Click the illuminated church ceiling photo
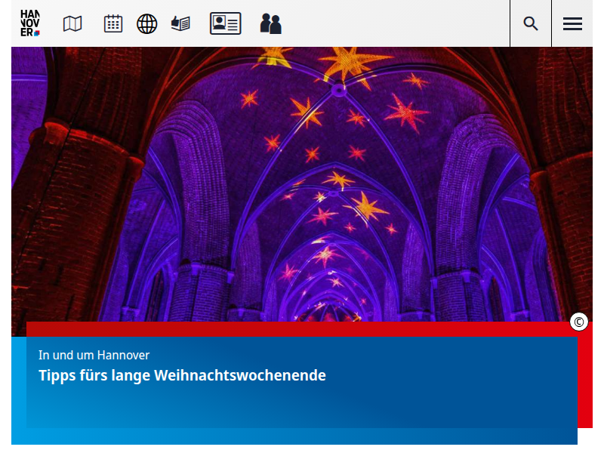This screenshot has height=453, width=604. [x=302, y=189]
